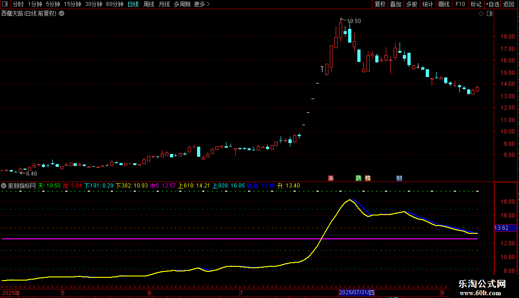This screenshot has height=298, width=519.
Task: Click 返回 to go back
Action: point(509,4)
